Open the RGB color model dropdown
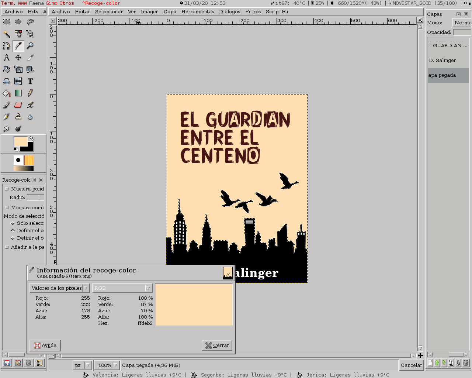The width and height of the screenshot is (472, 378). [122, 288]
